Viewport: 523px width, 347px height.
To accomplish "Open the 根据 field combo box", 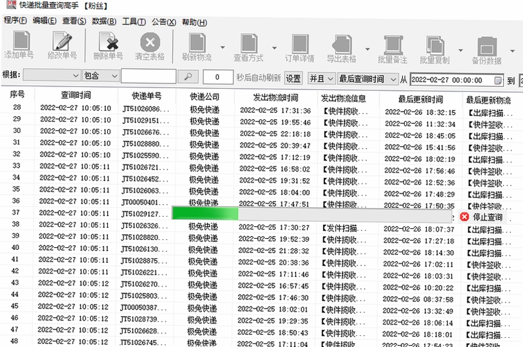I will pos(52,76).
